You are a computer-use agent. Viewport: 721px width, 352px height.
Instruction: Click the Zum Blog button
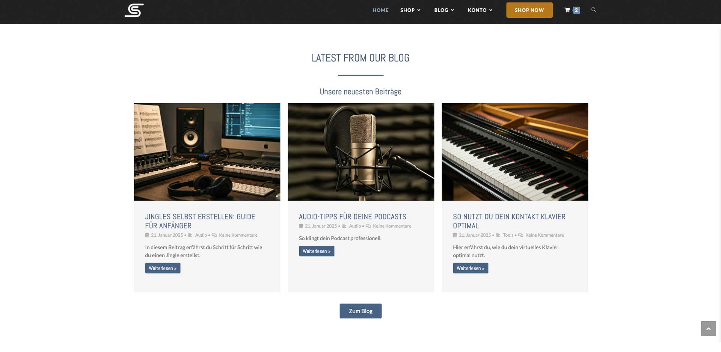coord(360,311)
